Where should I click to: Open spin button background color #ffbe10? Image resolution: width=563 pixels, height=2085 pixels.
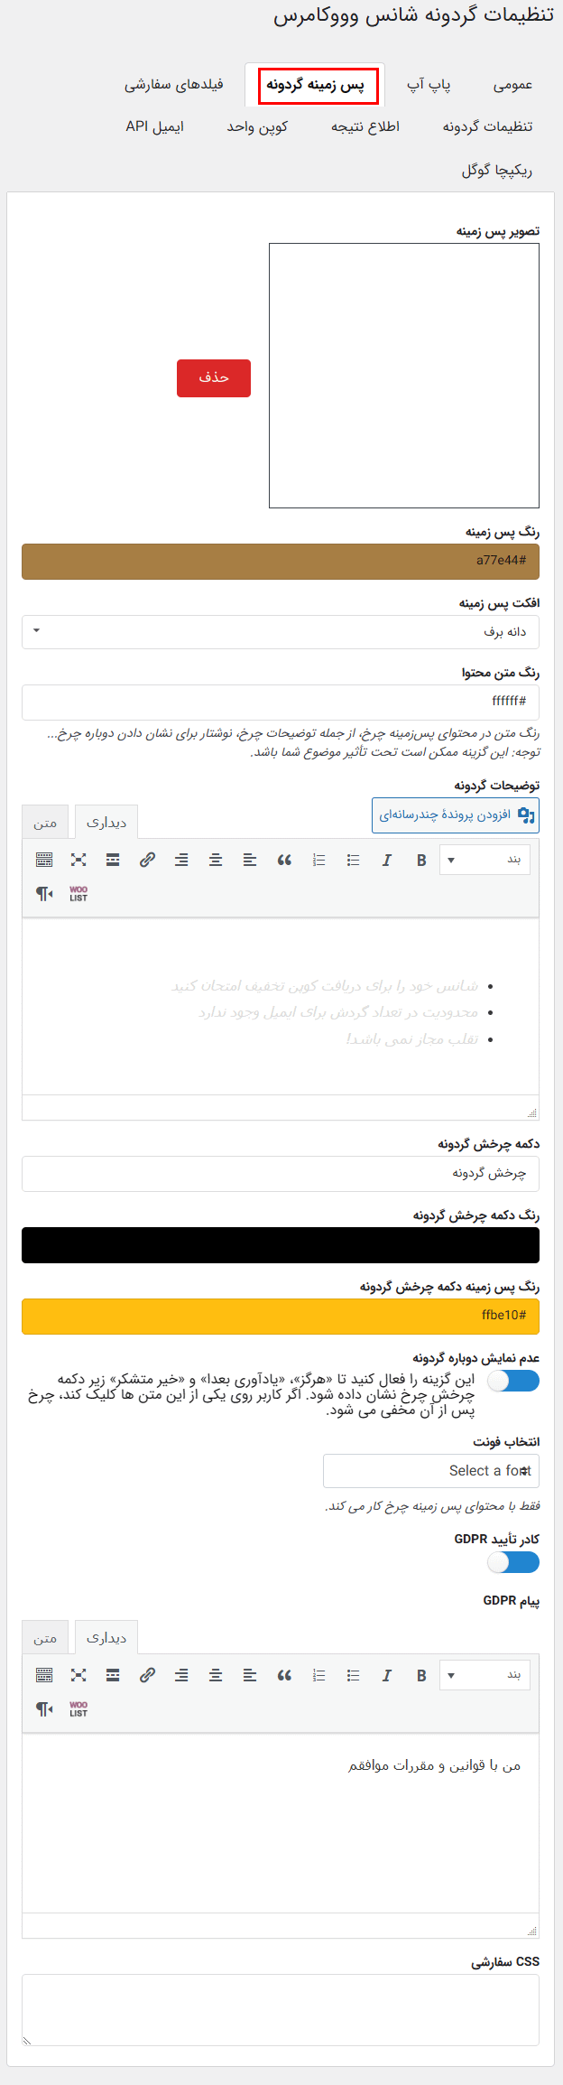click(x=281, y=1316)
